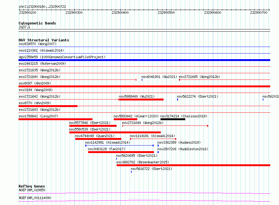Select nsv5580539 (Ebert2021) label
The image size is (279, 205).
pos(90,129)
